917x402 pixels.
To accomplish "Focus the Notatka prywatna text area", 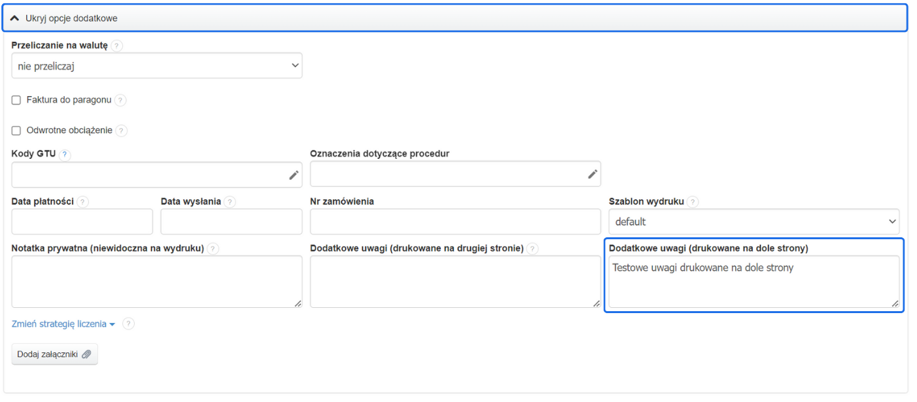I will (x=157, y=281).
